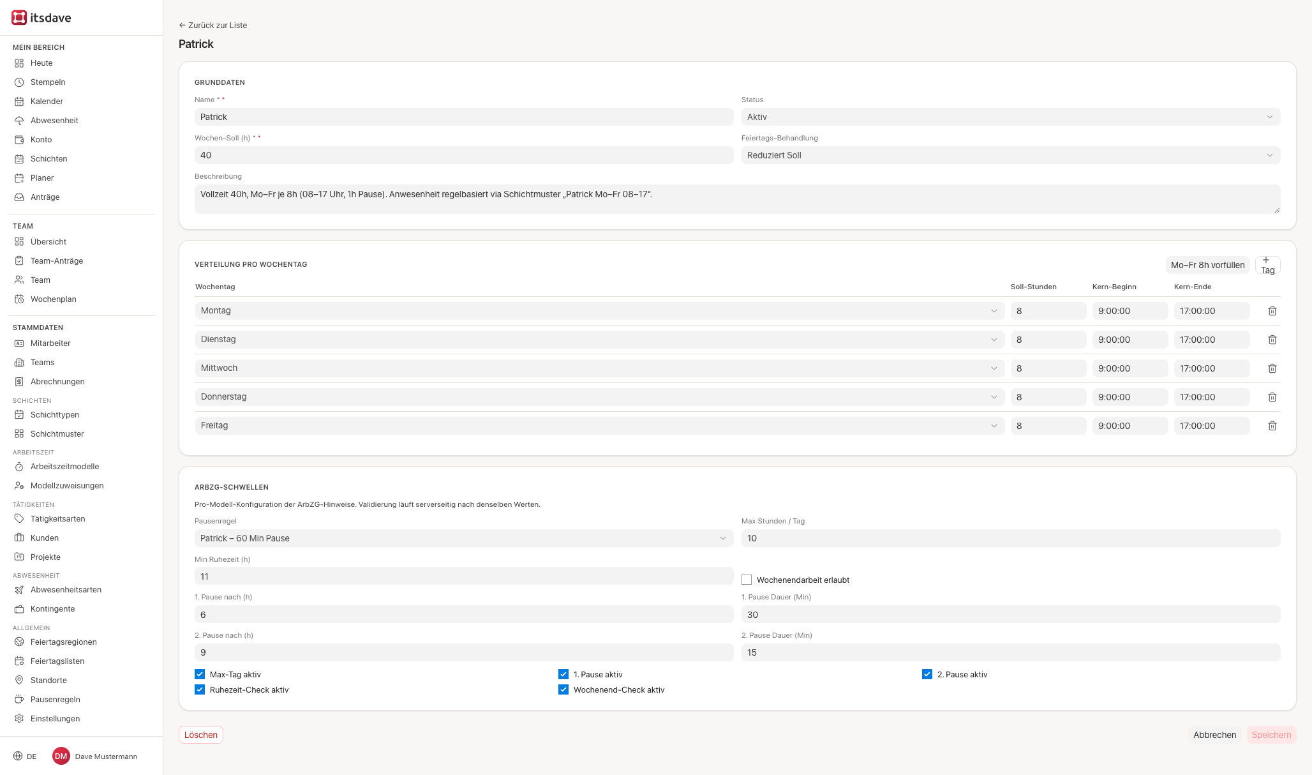Click the Pausenregeln coffee cup icon
Viewport: 1312px width, 775px height.
click(x=19, y=700)
